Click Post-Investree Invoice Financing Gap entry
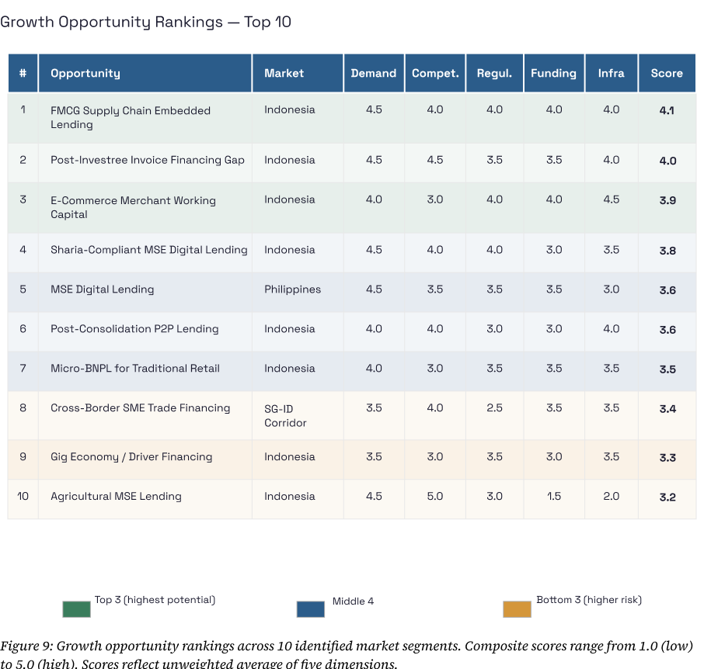 point(148,160)
